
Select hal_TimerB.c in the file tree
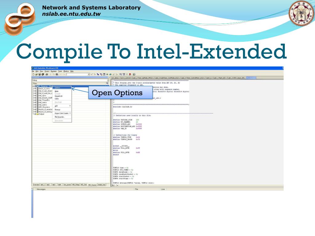pyautogui.click(x=44, y=100)
